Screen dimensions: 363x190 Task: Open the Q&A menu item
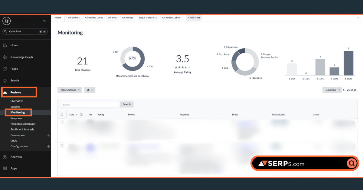[14, 141]
